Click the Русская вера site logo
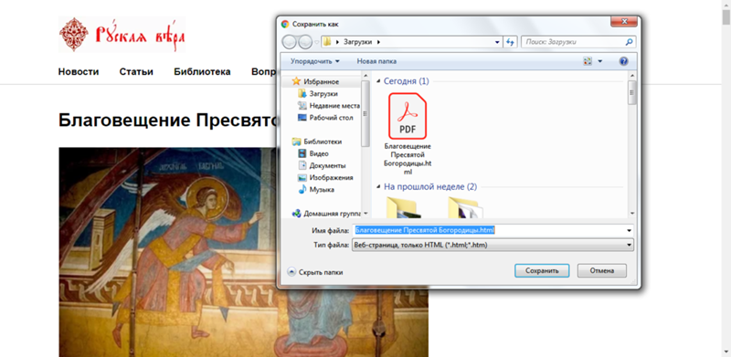Viewport: 731px width, 357px height. (x=122, y=35)
